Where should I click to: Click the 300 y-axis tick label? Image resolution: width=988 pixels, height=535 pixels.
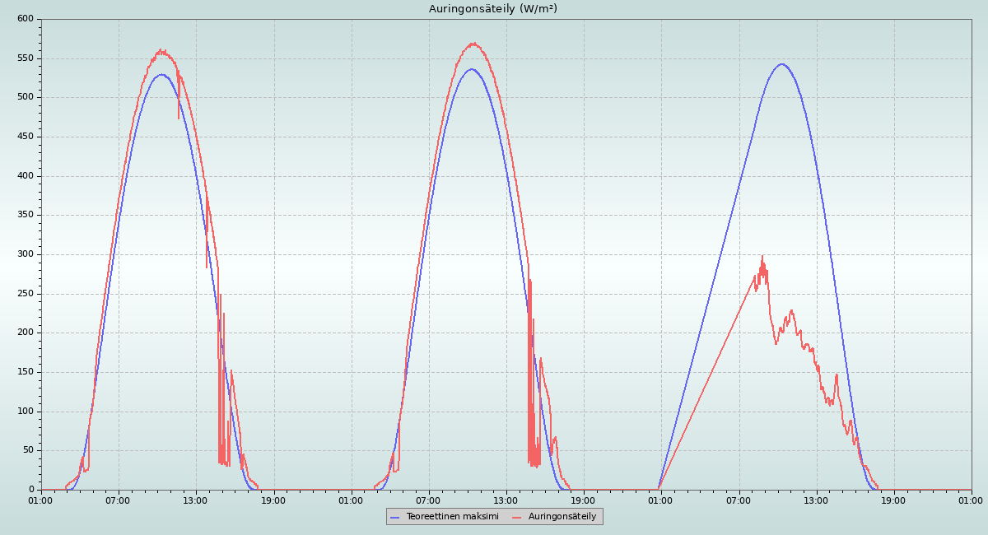pos(26,254)
